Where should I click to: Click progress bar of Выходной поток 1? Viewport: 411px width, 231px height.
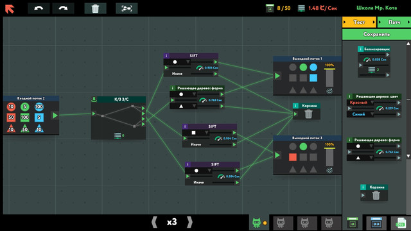tap(329, 78)
